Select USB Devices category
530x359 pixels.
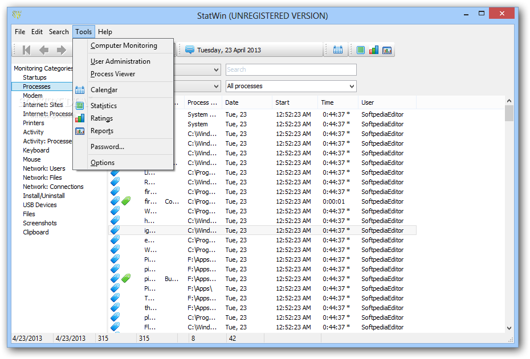coord(40,205)
